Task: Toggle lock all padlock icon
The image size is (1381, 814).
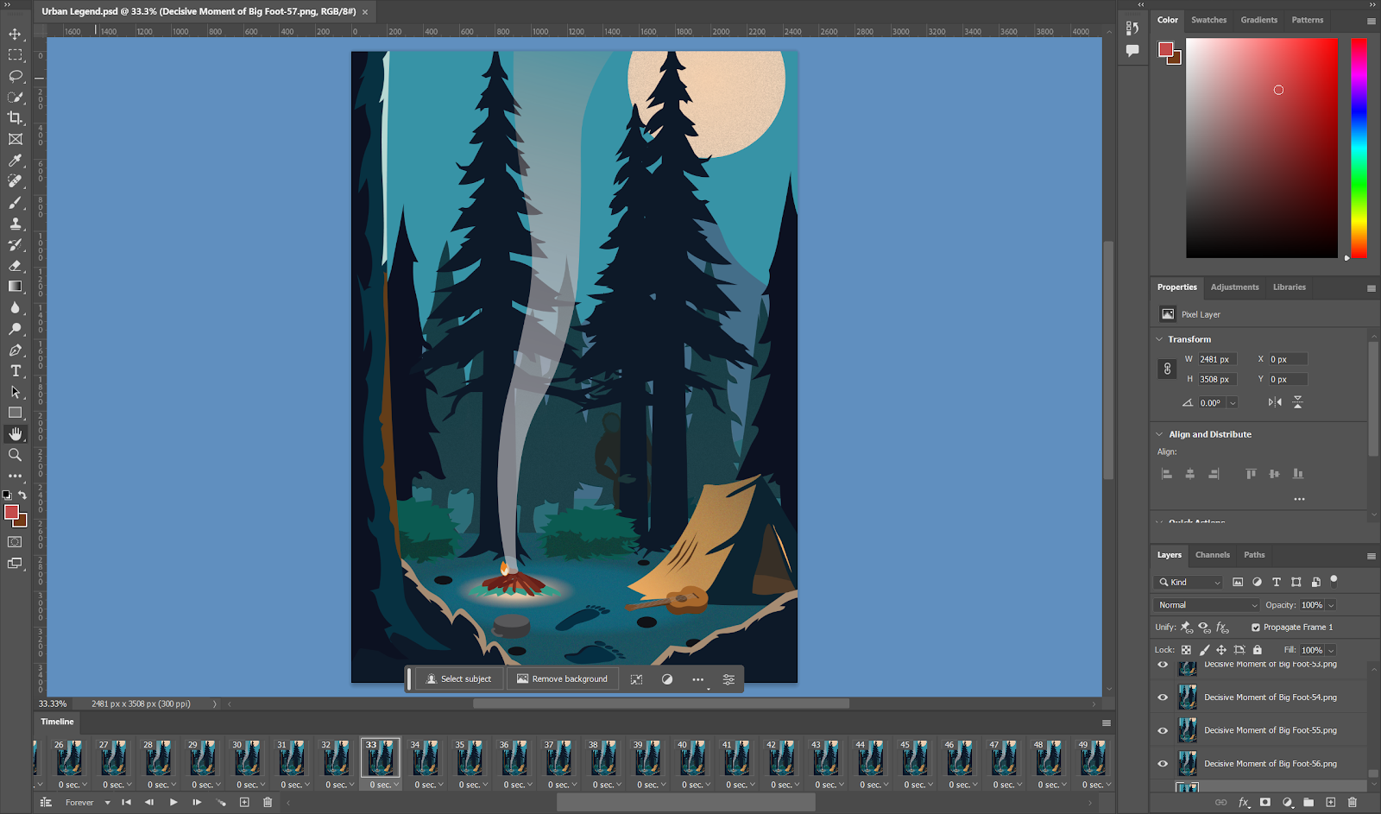Action: [x=1258, y=650]
